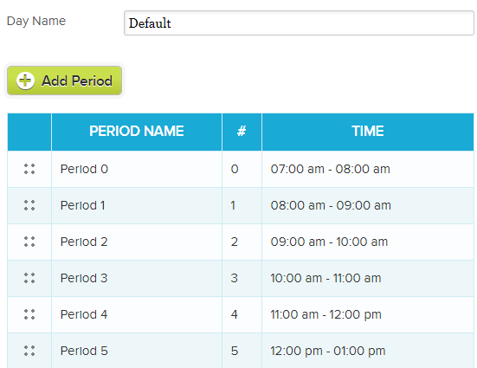Click the Add Period button label
477x368 pixels.
(77, 81)
